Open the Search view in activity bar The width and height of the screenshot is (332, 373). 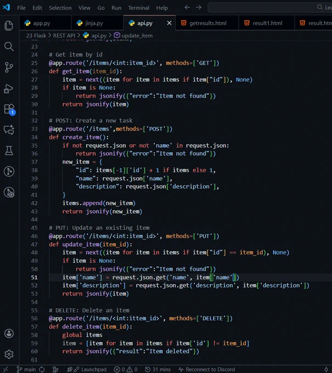9,47
